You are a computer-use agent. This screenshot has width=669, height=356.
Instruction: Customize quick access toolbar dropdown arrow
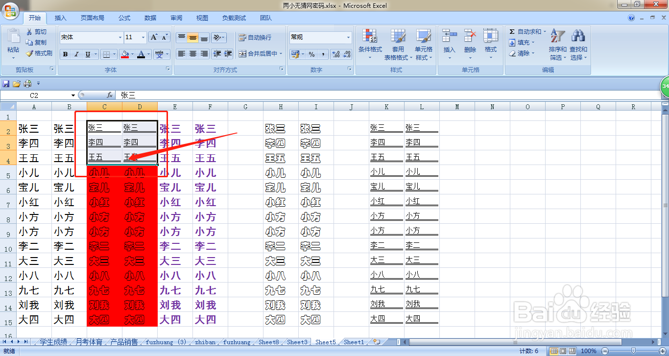click(x=38, y=84)
